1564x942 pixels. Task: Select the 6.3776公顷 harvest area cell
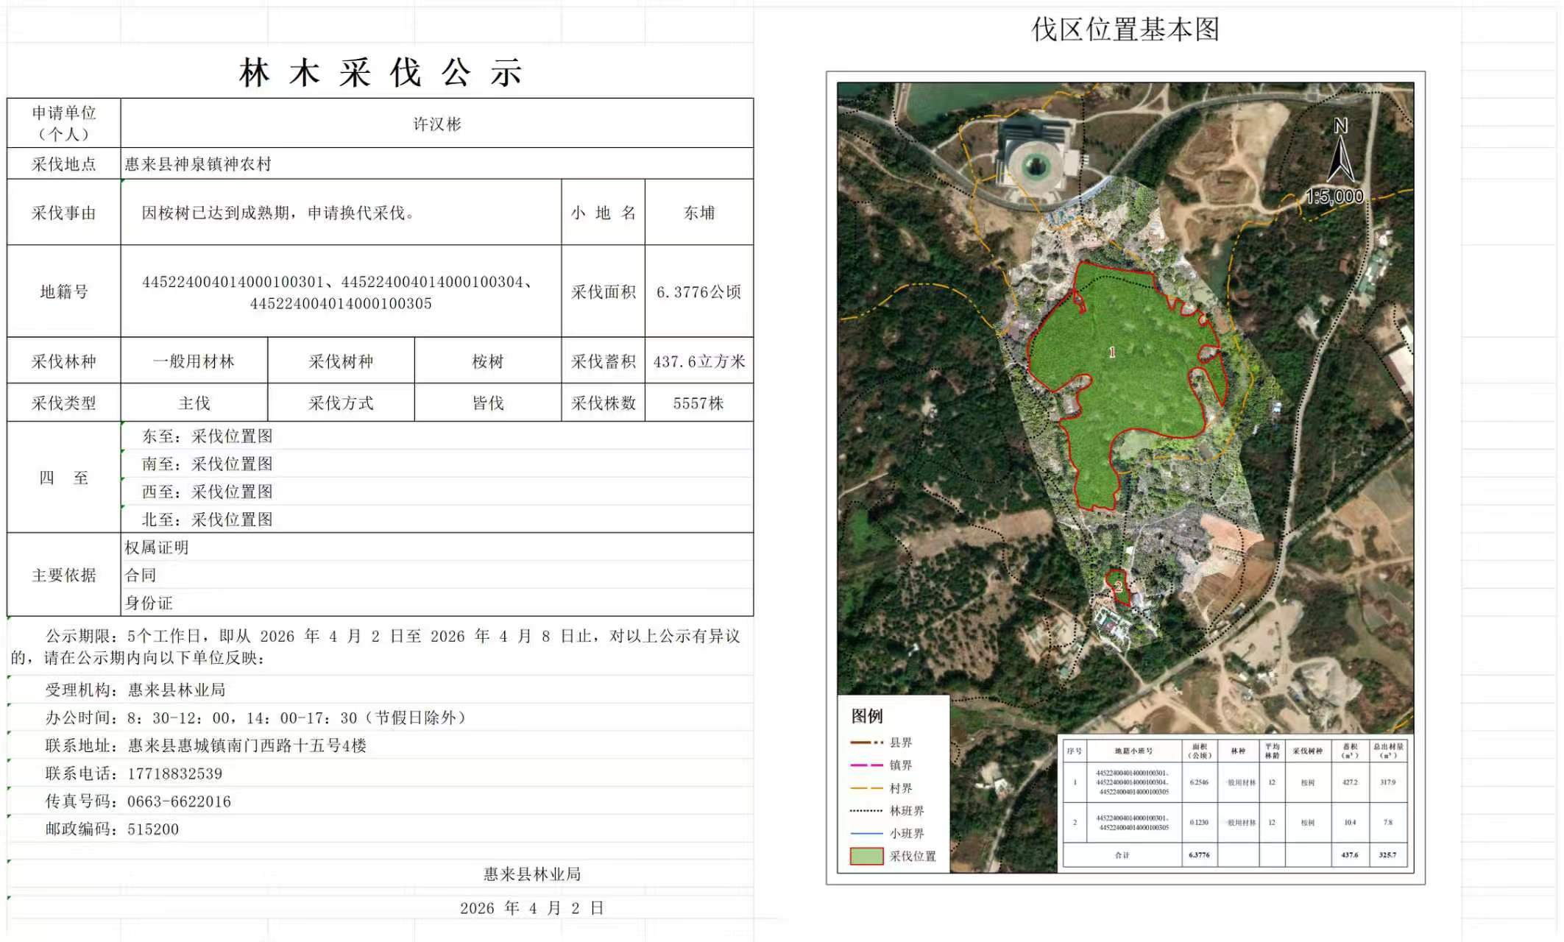point(698,292)
